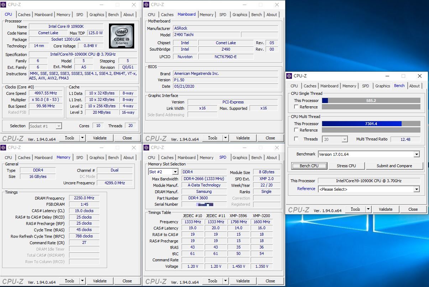The height and width of the screenshot is (287, 429).
Task: Click the XMP-3596 voltage 1.450 V cell
Action: [239, 266]
